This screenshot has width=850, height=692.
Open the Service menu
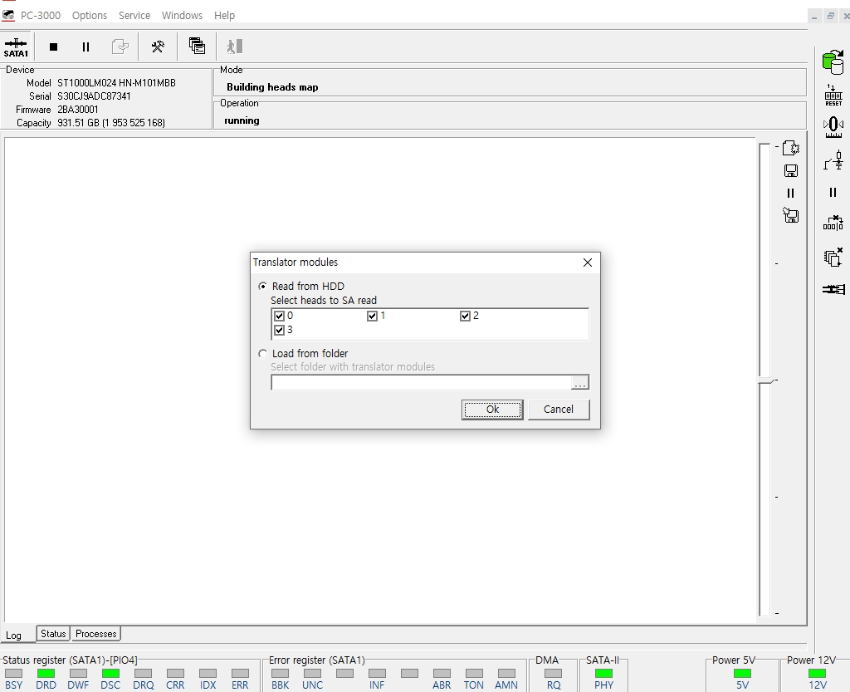pos(134,15)
